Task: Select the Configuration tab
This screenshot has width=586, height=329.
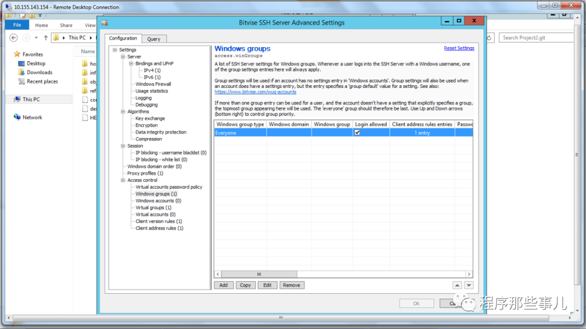Action: [x=123, y=38]
